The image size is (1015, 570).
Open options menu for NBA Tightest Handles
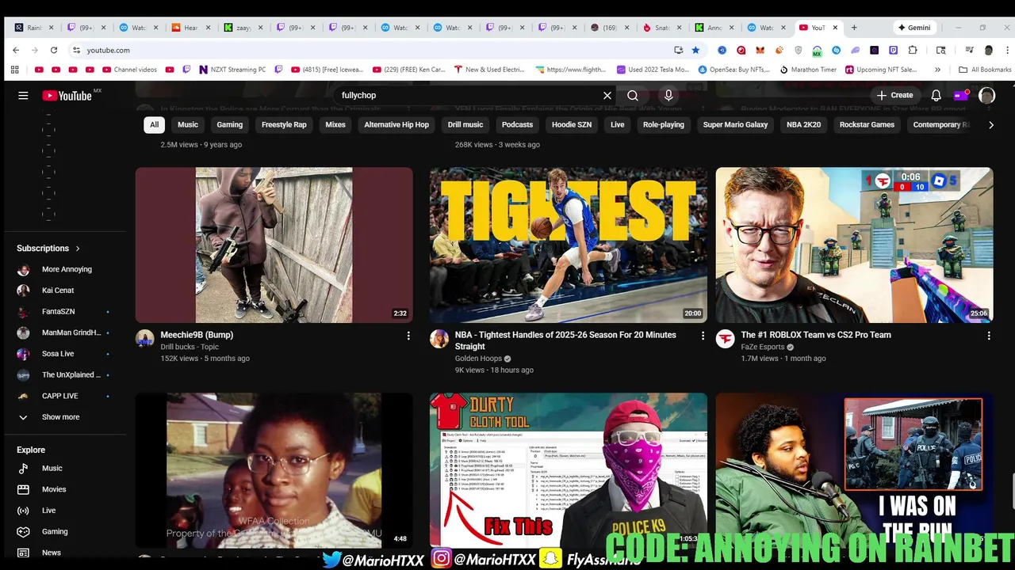point(703,336)
